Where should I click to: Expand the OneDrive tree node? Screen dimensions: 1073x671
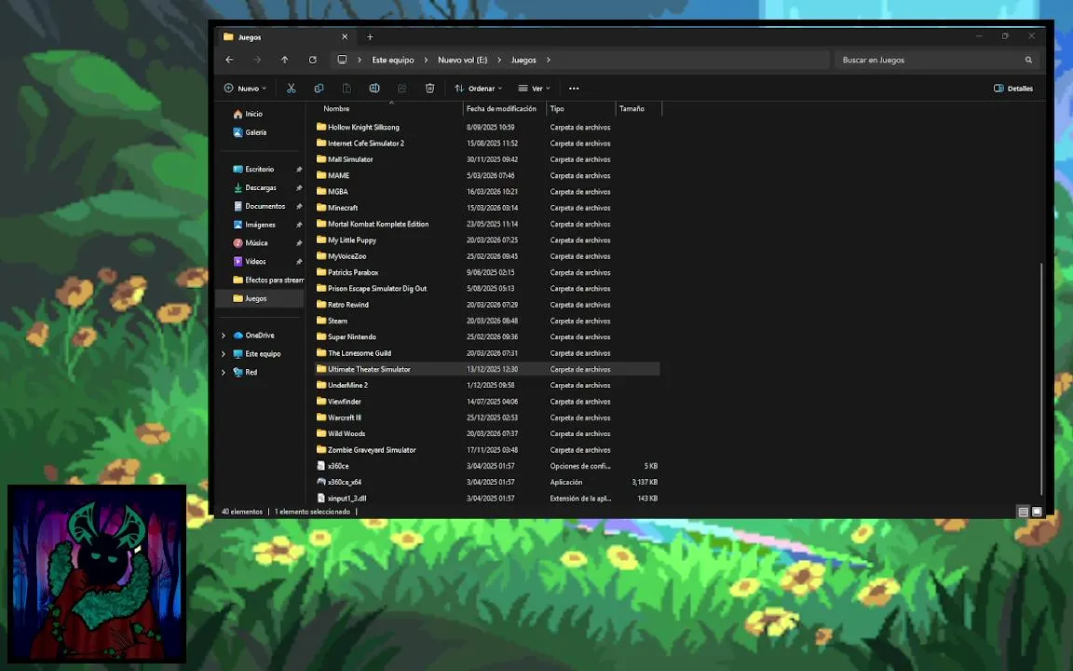point(224,335)
